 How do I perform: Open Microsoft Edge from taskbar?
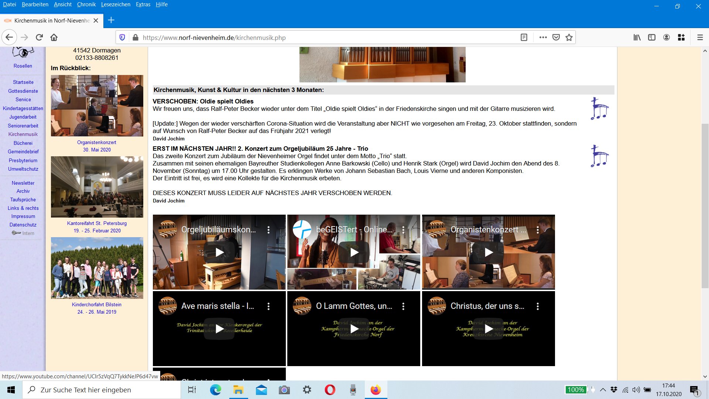(x=215, y=390)
